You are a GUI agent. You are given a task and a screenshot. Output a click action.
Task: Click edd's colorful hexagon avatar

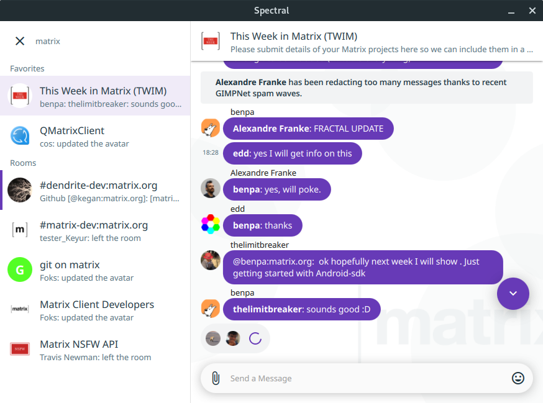211,224
